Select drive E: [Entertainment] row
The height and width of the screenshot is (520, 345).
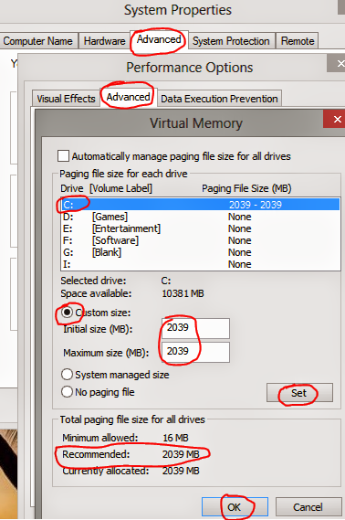tap(201, 228)
